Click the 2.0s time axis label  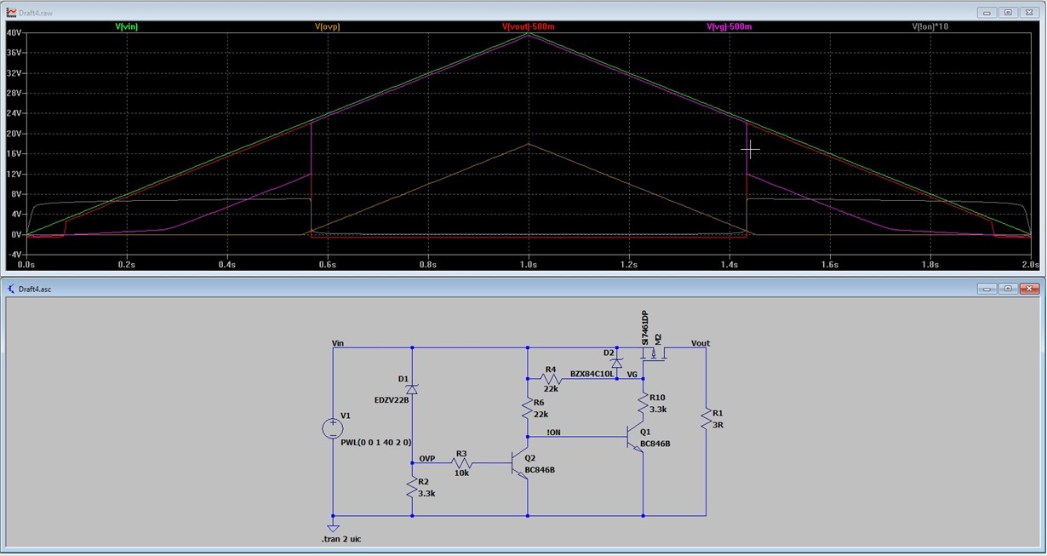click(x=1032, y=265)
